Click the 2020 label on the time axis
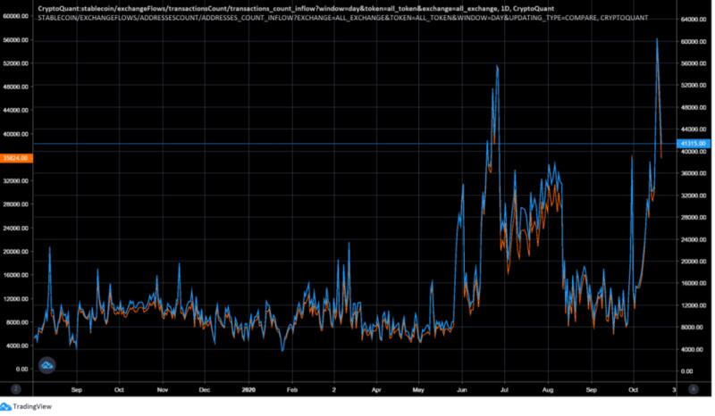This screenshot has width=715, height=416. 248,390
